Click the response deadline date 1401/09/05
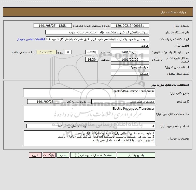196x190 pixels. (130, 52)
